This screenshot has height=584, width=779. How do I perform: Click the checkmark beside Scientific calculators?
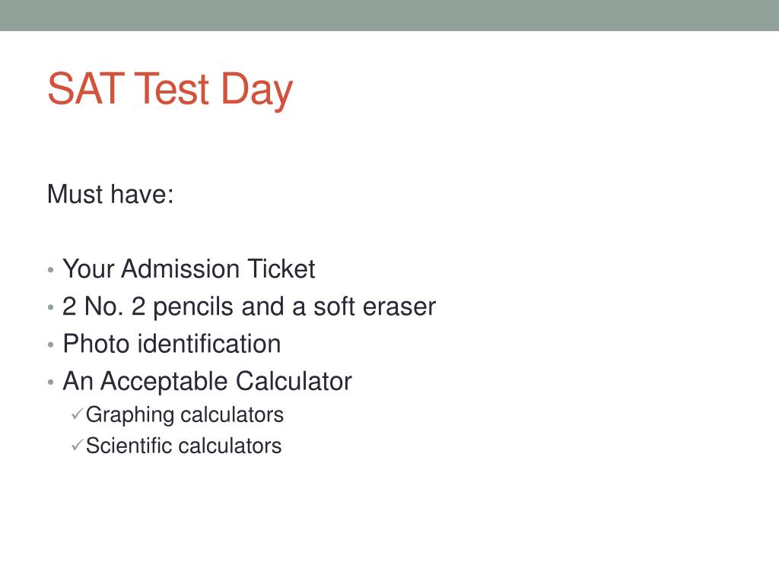pyautogui.click(x=77, y=444)
